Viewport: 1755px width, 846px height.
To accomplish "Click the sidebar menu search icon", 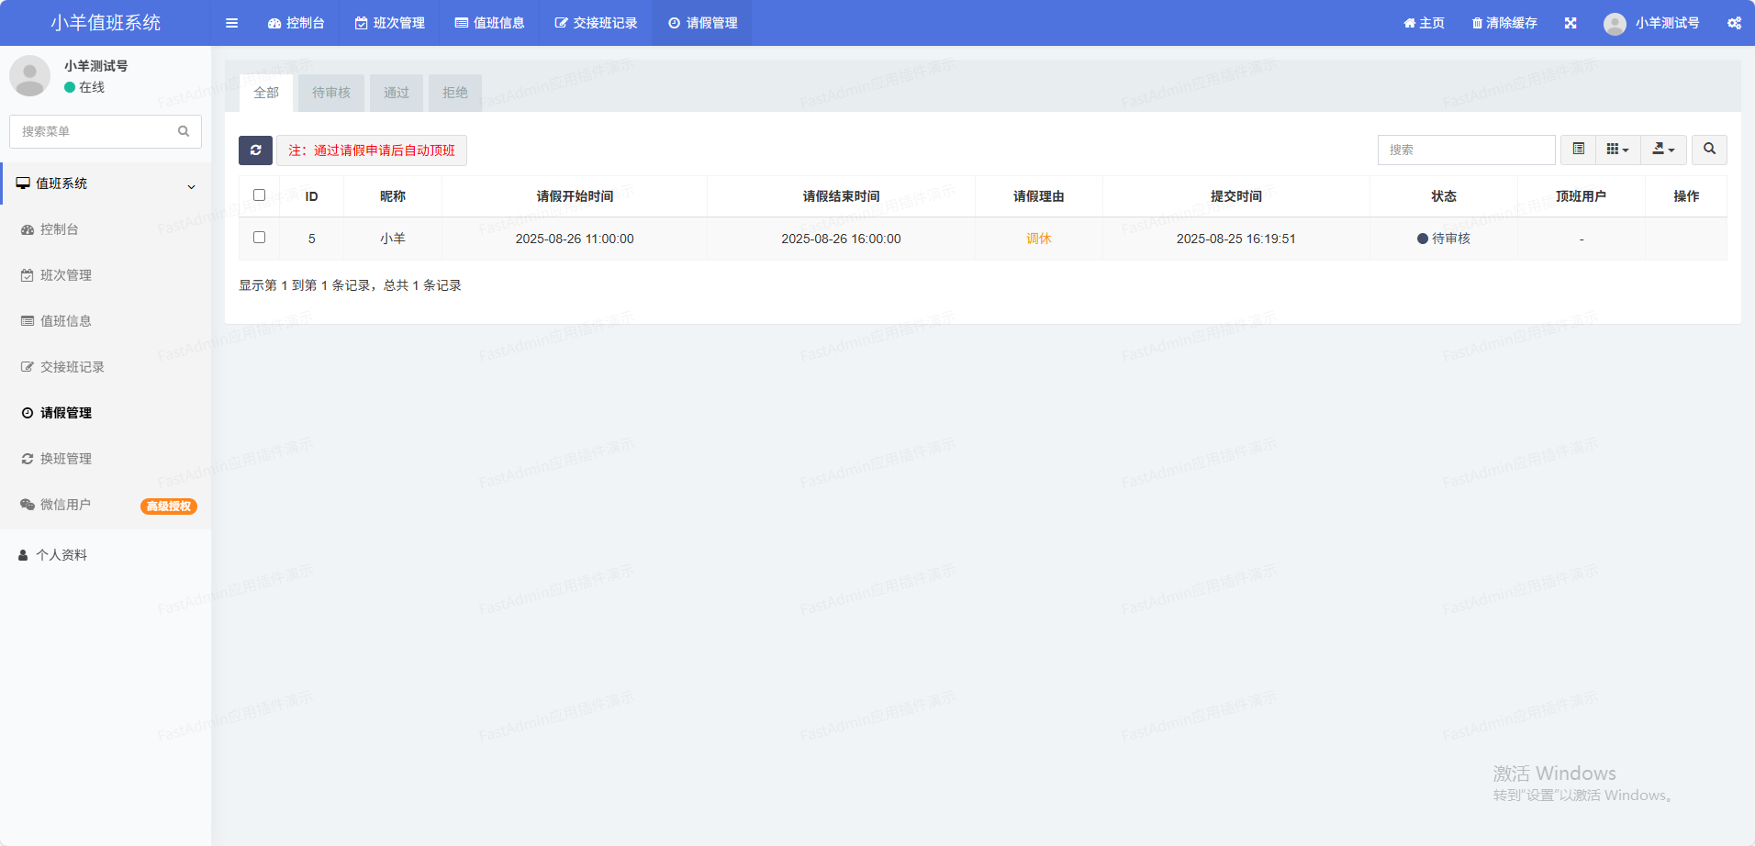I will click(x=184, y=131).
